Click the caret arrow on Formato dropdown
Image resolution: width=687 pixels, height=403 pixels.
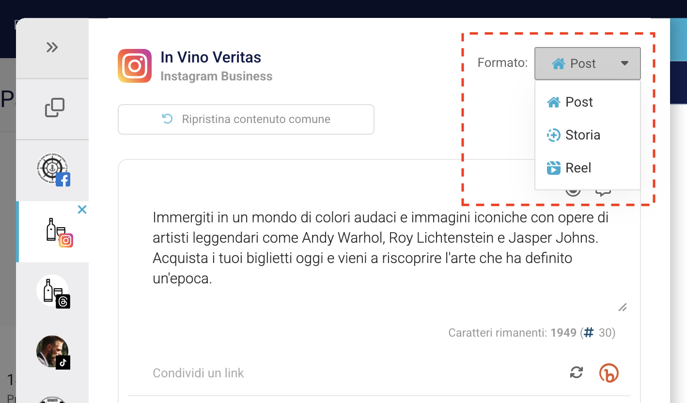pos(625,63)
